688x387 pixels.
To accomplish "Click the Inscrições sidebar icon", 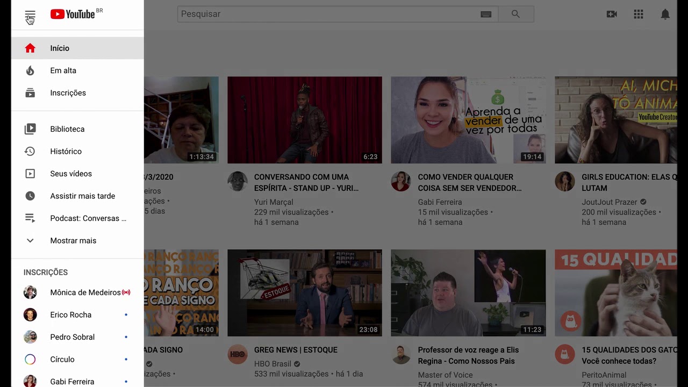I will tap(30, 93).
